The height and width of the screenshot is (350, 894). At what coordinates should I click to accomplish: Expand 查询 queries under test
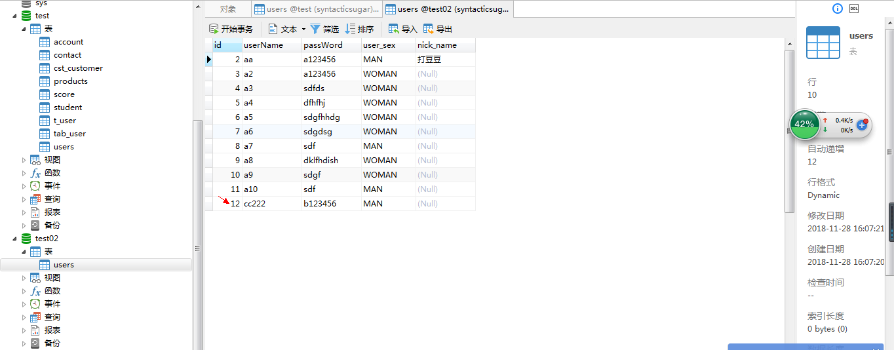coord(24,199)
